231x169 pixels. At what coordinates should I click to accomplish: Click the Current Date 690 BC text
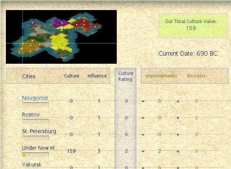tap(188, 54)
